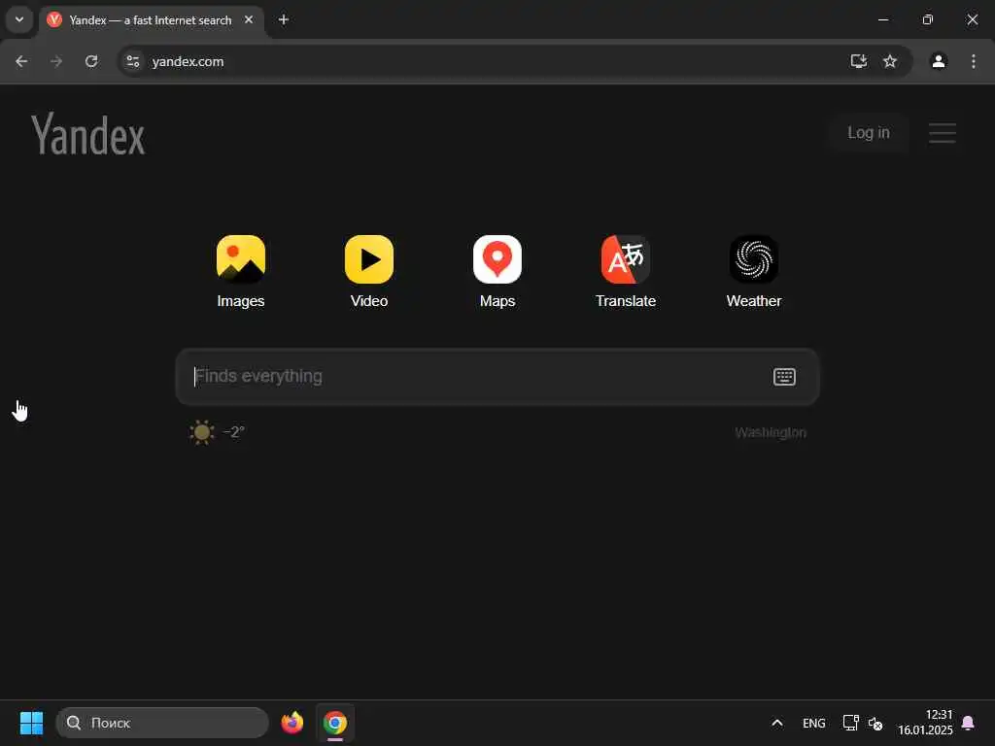Expand the tab search dropdown arrow
This screenshot has height=746, width=995.
click(19, 19)
